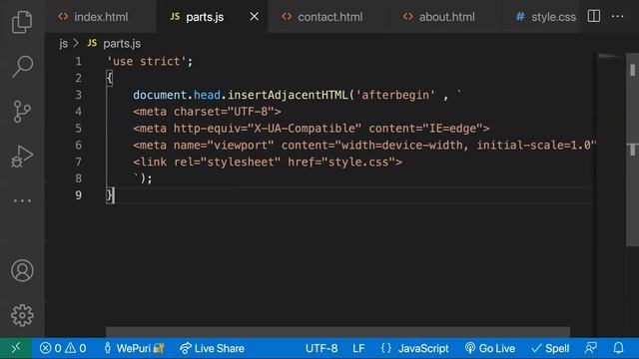Open the js folder breadcrumb
639x359 pixels.
click(x=64, y=44)
